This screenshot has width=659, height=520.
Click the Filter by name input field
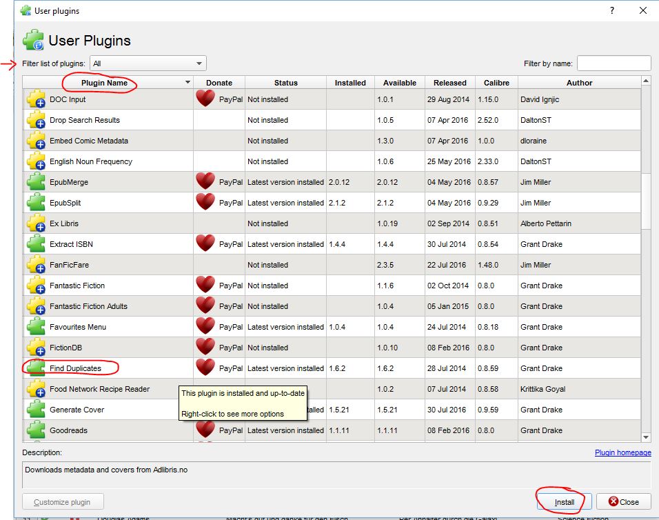click(614, 63)
